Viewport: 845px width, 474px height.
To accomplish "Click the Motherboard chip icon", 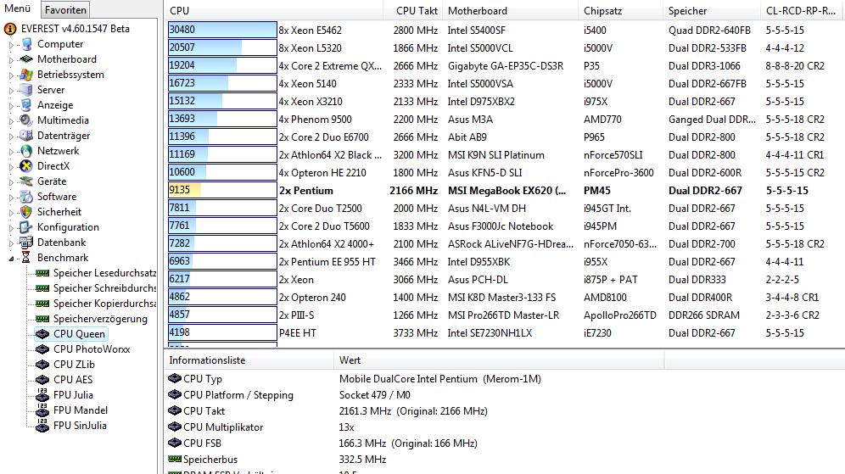I will [x=25, y=59].
